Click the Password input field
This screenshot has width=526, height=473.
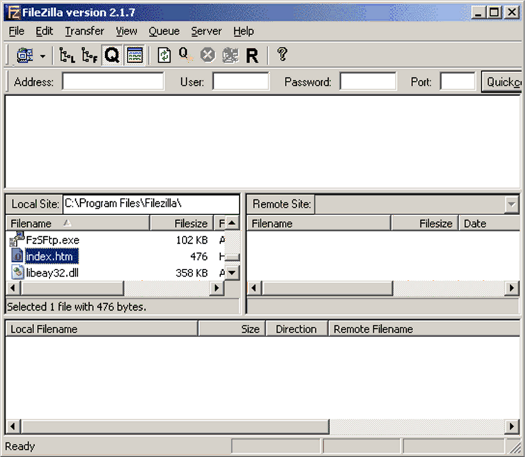(x=368, y=82)
